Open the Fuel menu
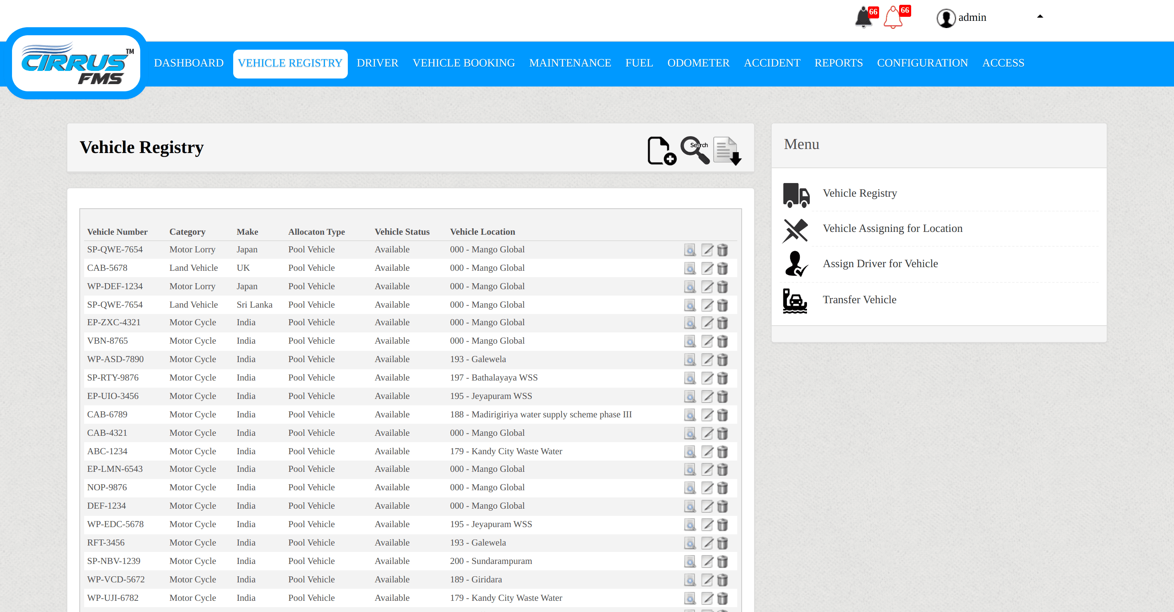1174x612 pixels. click(639, 63)
